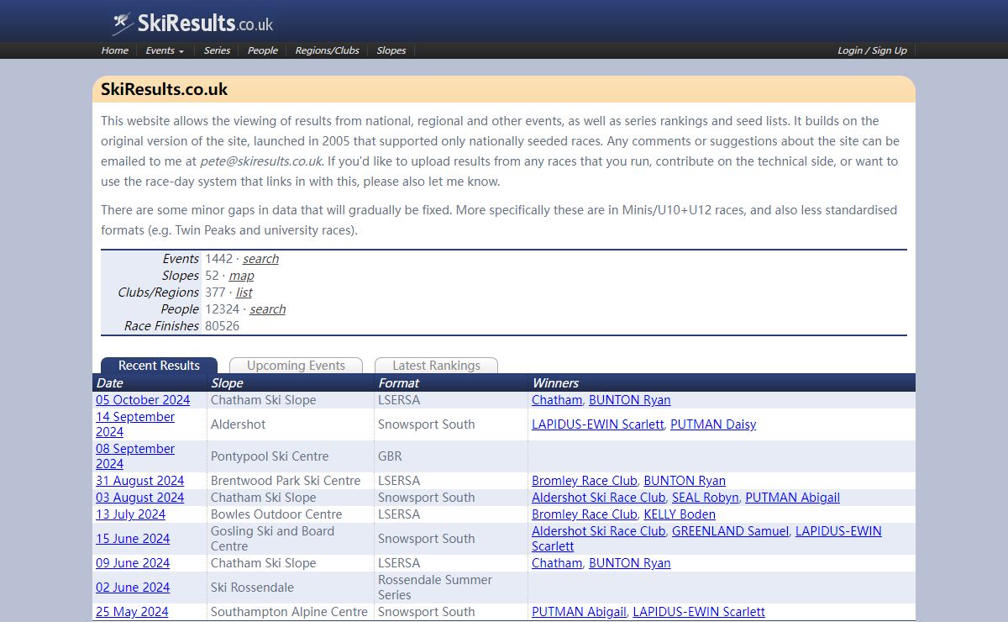Click PUTMAN Abigail in 03 August row

(x=792, y=498)
